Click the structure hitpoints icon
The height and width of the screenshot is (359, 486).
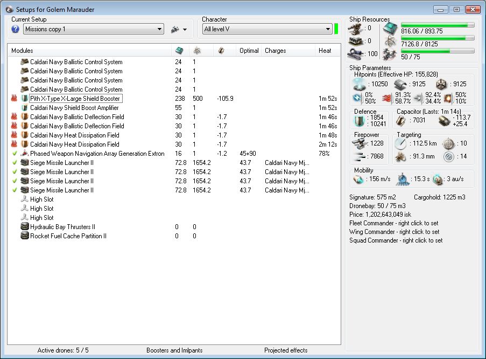[441, 84]
